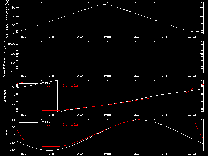208x156 pixels.
Task: Click white HESSI legend text in Longitude plot
Action: click(x=47, y=83)
